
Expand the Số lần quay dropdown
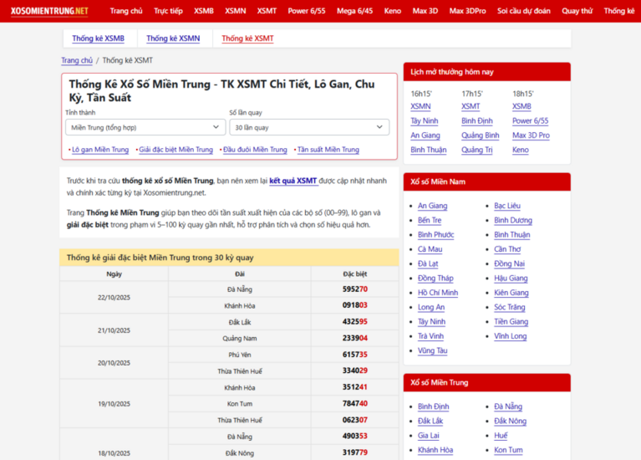pyautogui.click(x=309, y=127)
